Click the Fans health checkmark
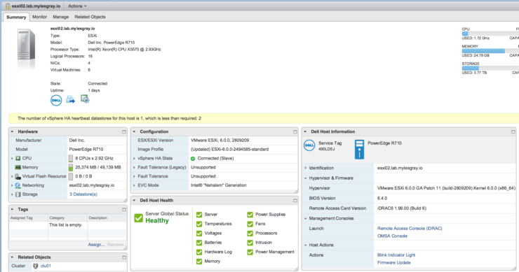Screen dimensions: 519x272 coord(250,224)
